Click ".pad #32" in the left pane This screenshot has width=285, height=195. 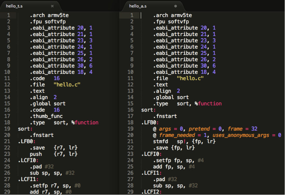click(42, 167)
